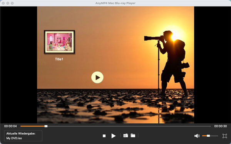Click the seek bar's unplayed track
Image resolution: width=231 pixels, height=144 pixels.
(x=129, y=126)
